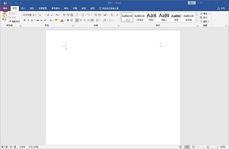Open the File (檔案) tab

[5, 8]
